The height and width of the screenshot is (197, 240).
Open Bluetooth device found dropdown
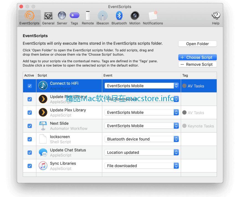point(142,139)
